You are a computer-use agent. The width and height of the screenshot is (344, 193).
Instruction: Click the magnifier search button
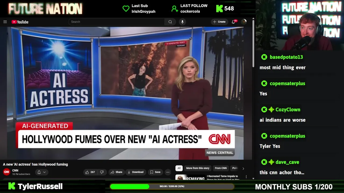pos(170,22)
